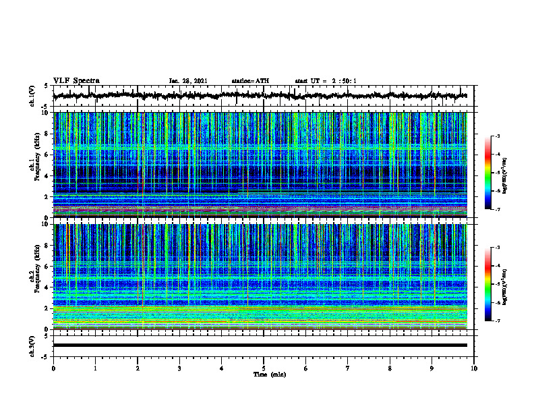Image resolution: width=534 pixels, height=413 pixels.
Task: Click the date text "Jan. 28, 2021"
Action: click(x=188, y=81)
